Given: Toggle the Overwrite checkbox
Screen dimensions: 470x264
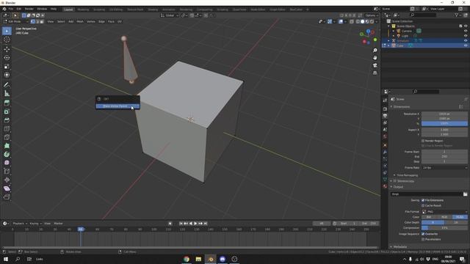Looking at the screenshot, I should pyautogui.click(x=423, y=234).
